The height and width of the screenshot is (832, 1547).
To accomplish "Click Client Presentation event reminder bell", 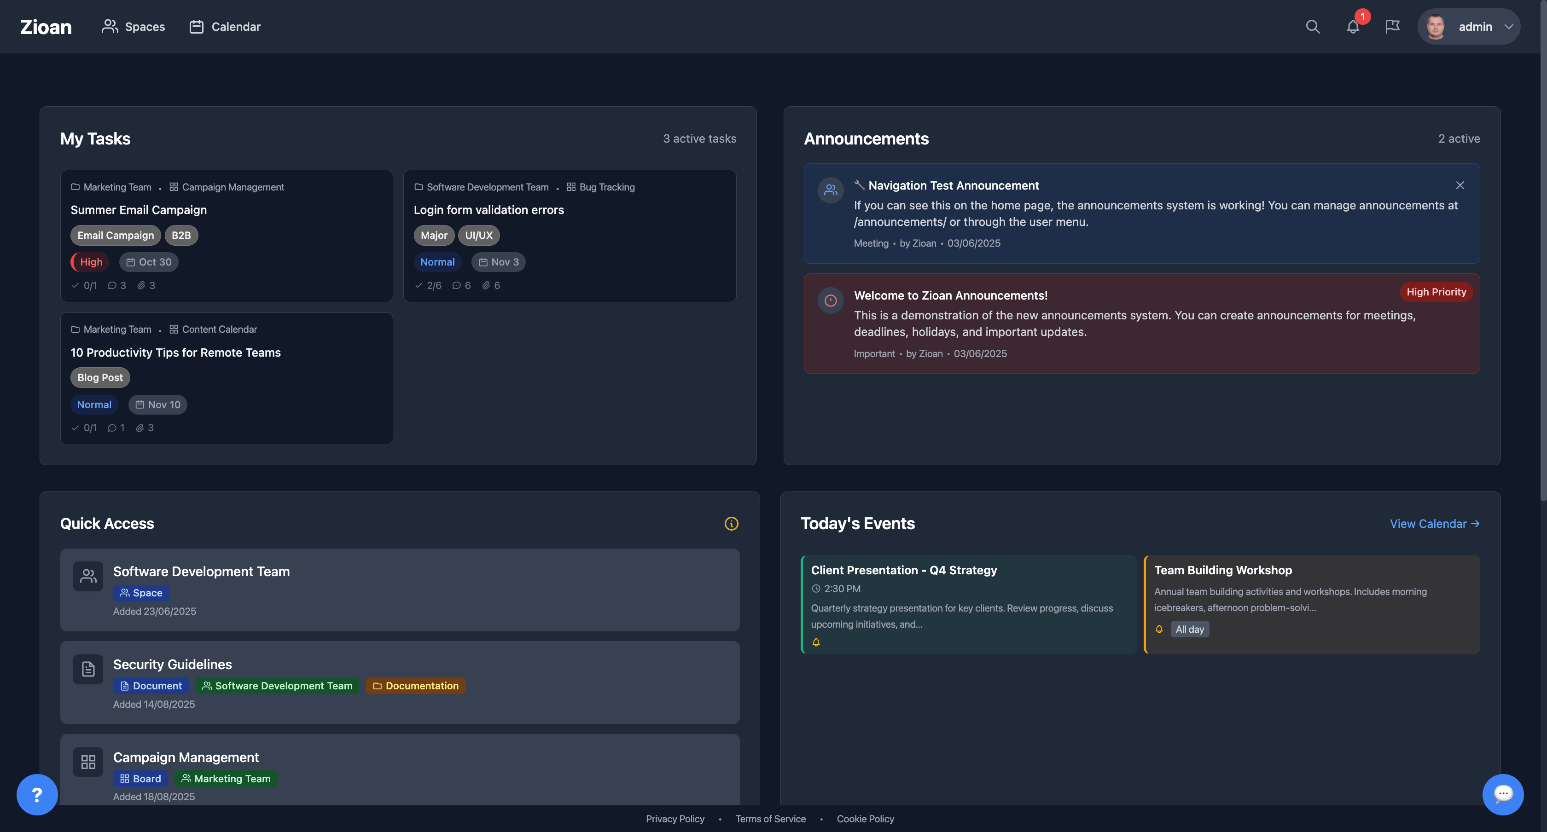I will point(816,642).
